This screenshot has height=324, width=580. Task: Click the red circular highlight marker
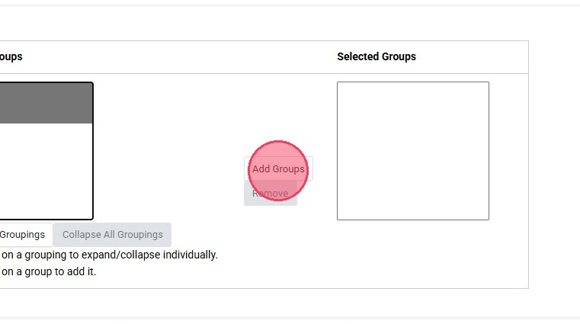[278, 171]
